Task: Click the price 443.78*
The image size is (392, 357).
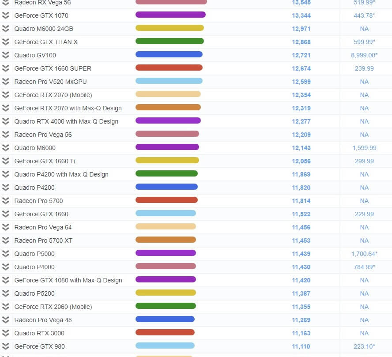Action: [364, 15]
